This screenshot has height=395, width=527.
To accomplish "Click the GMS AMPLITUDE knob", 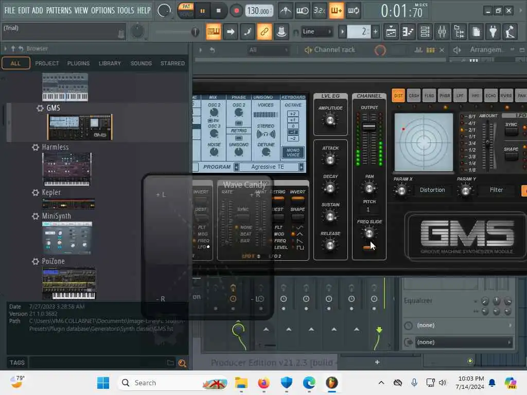I will 330,120.
